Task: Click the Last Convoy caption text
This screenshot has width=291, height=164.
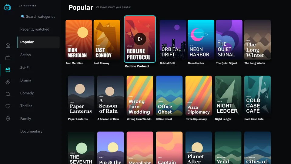Action: (102, 63)
